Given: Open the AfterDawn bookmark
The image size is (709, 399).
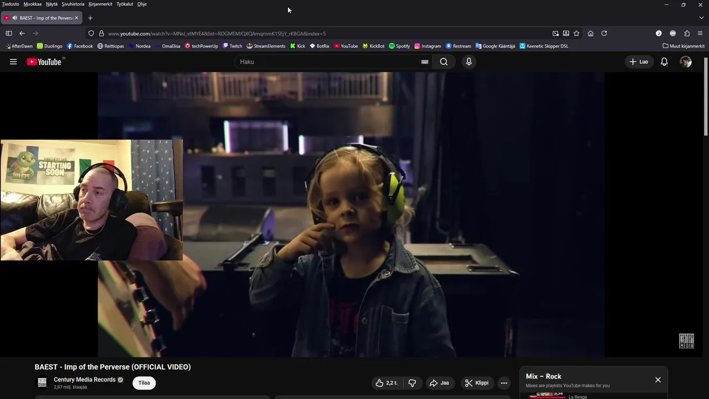Looking at the screenshot, I should point(19,46).
